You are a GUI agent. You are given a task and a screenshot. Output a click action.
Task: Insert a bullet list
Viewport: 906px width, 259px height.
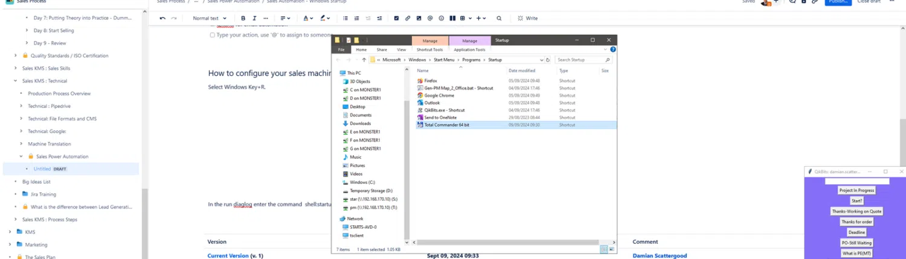[345, 19]
